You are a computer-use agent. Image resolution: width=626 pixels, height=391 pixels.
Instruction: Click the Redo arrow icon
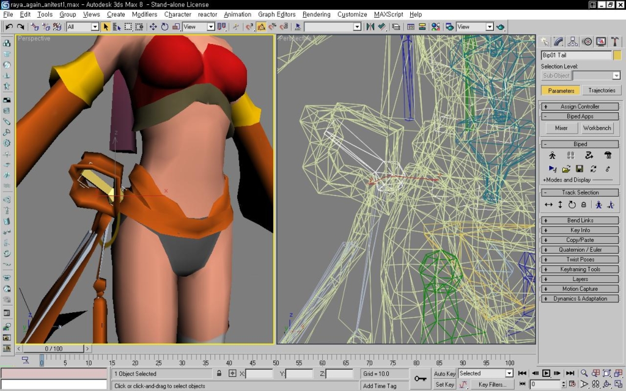click(x=20, y=27)
